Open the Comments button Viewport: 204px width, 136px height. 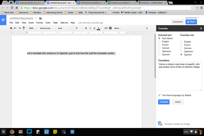[x=178, y=22]
